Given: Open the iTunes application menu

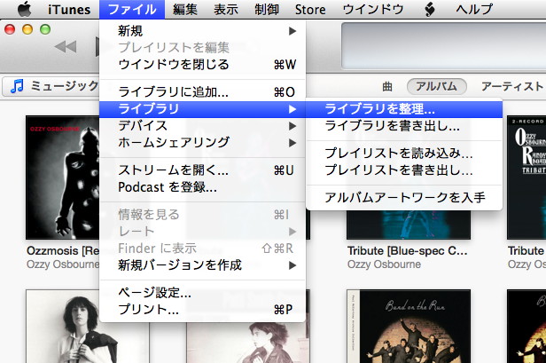Looking at the screenshot, I should [x=69, y=10].
